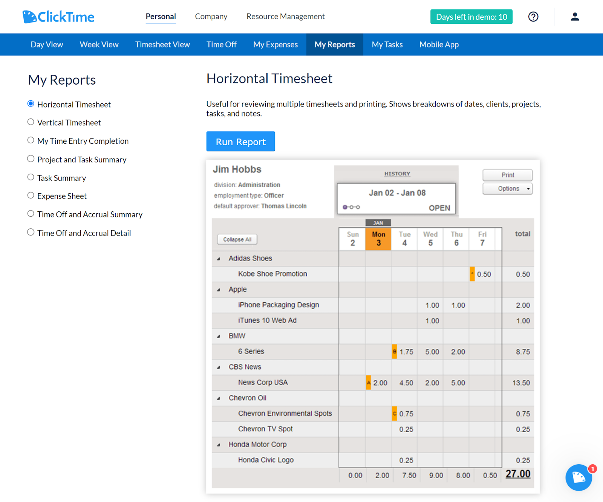
Task: Open the help question mark icon
Action: (x=533, y=17)
